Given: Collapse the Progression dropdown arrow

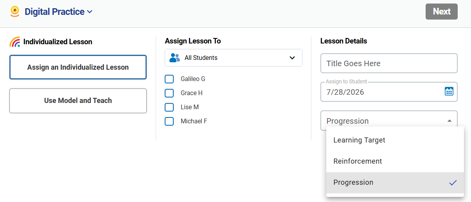Looking at the screenshot, I should (x=449, y=121).
